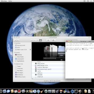Open Time Machine from the Dock

(x=46, y=91)
